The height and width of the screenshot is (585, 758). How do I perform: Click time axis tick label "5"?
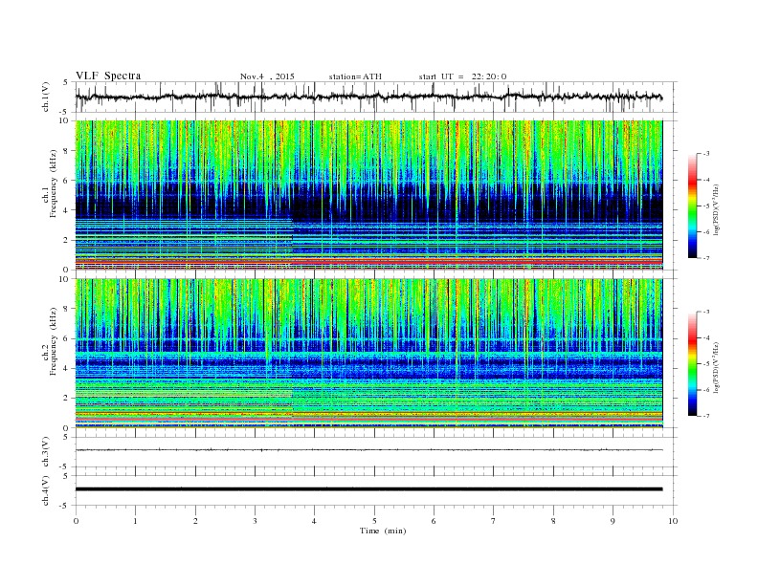pyautogui.click(x=374, y=521)
